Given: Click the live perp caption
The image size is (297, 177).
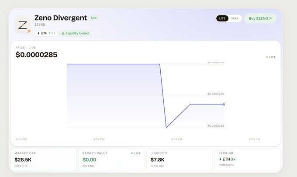Looking at the screenshot, I should [88, 166].
